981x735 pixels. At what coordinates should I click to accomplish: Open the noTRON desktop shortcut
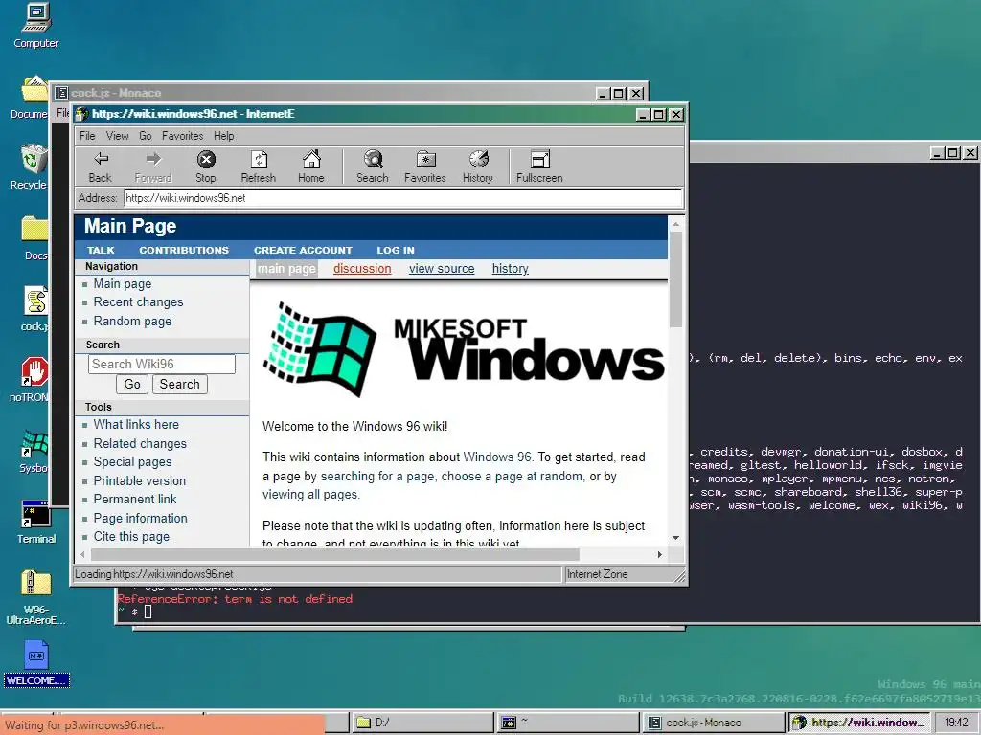pyautogui.click(x=30, y=379)
